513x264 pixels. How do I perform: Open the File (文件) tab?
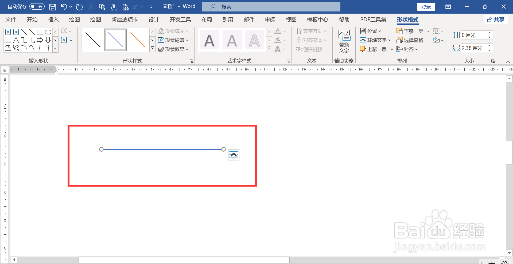click(x=11, y=19)
